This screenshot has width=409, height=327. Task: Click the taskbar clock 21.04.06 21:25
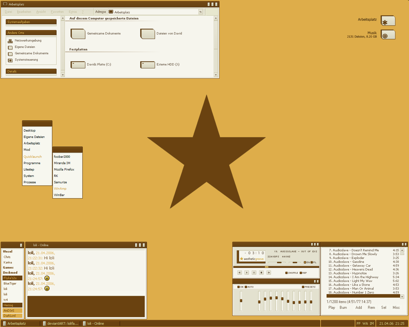[x=392, y=323]
